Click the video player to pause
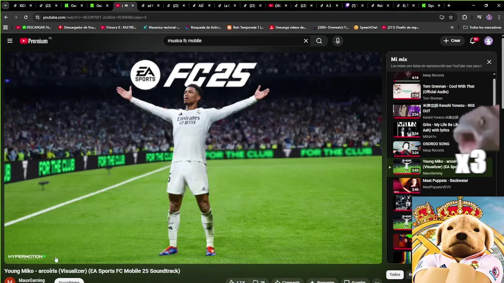This screenshot has height=283, width=504. coord(193,157)
